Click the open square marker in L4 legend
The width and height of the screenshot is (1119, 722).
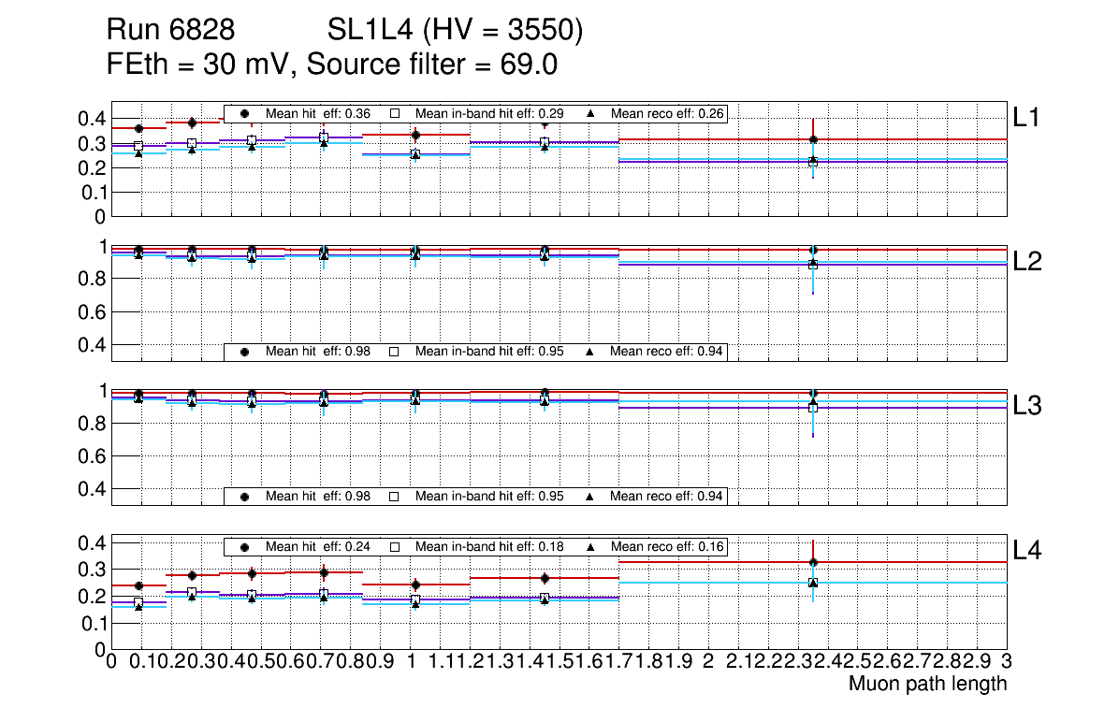click(x=394, y=546)
